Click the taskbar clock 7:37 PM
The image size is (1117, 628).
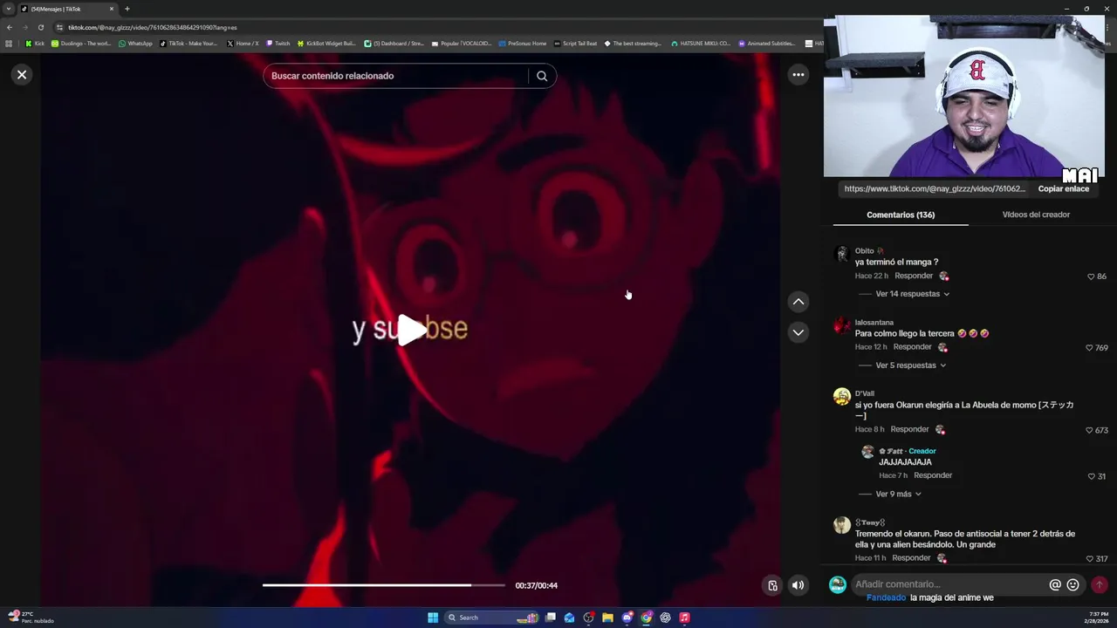pos(1099,618)
